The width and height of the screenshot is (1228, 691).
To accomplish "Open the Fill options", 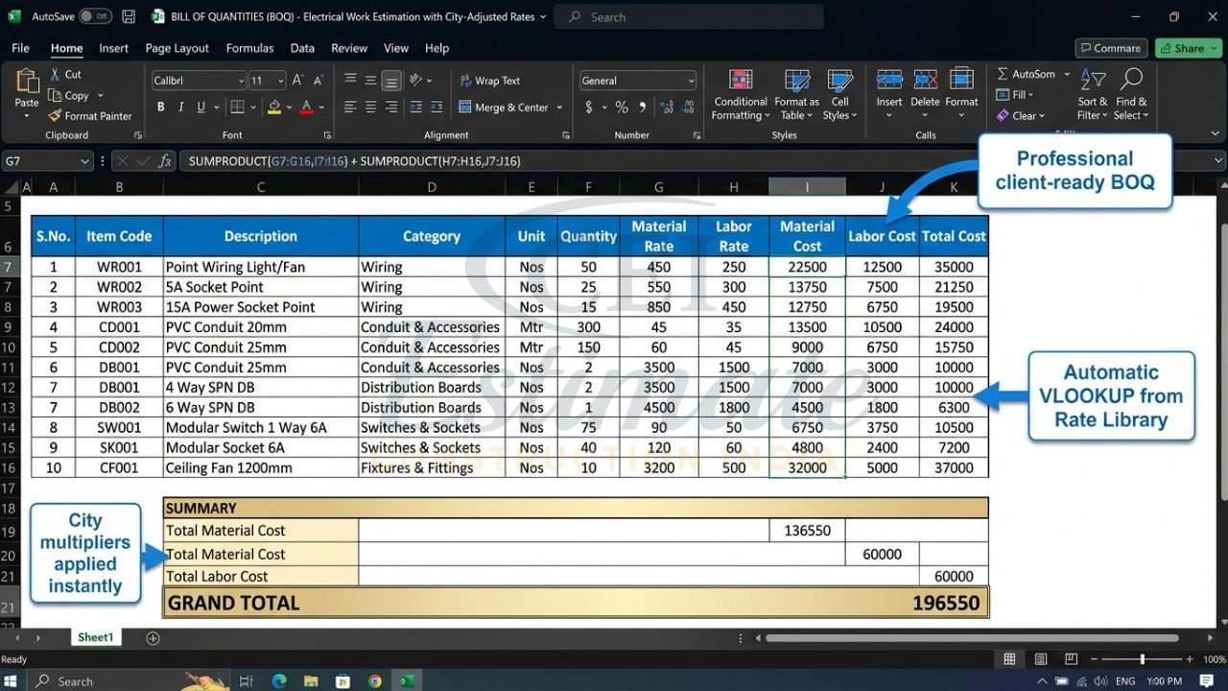I will [1015, 95].
